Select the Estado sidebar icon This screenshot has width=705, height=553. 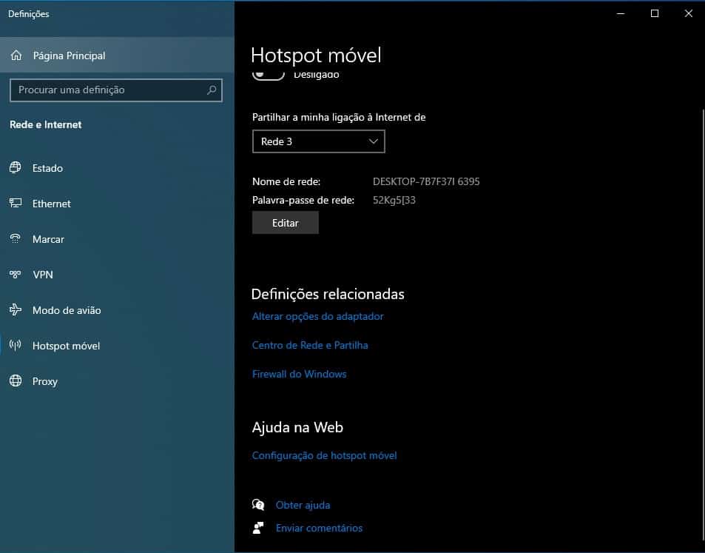coord(16,168)
